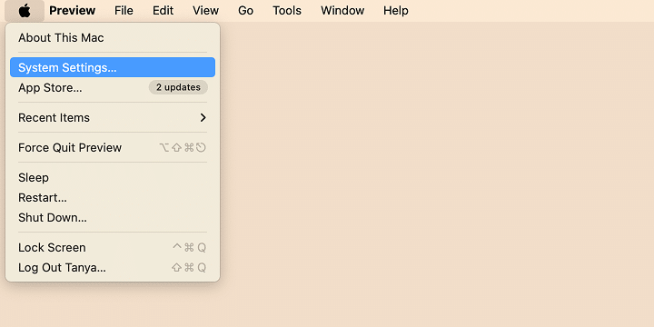Screen dimensions: 654x327
Task: Choose Restart… from the Apple menu
Action: pos(113,198)
